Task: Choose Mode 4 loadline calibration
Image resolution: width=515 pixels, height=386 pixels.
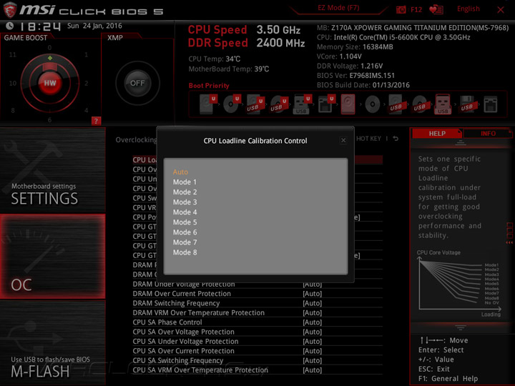Action: coord(185,212)
